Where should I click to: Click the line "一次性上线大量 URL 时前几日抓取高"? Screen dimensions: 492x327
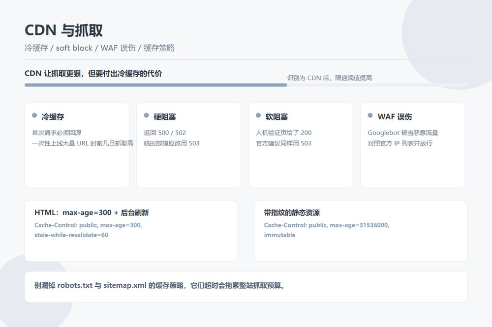point(83,143)
